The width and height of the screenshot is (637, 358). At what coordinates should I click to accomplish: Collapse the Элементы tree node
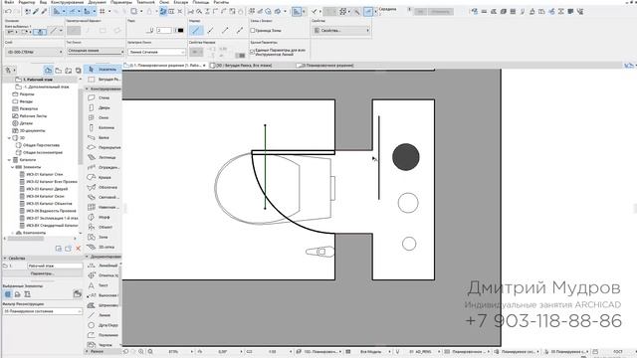point(12,167)
